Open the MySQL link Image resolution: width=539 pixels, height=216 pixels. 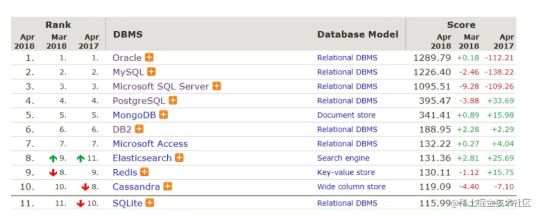(x=128, y=72)
